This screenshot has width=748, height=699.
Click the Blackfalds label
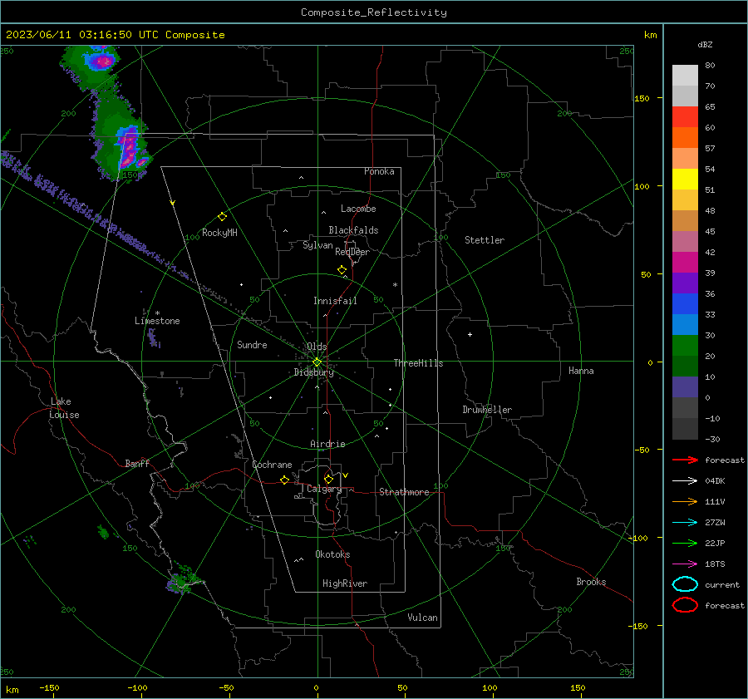tap(353, 230)
